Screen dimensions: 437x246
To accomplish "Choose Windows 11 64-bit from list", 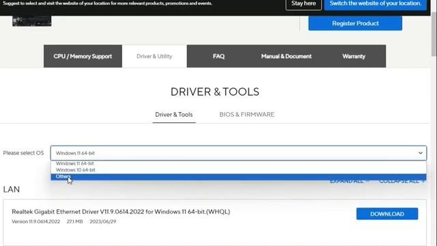I will click(x=238, y=163).
